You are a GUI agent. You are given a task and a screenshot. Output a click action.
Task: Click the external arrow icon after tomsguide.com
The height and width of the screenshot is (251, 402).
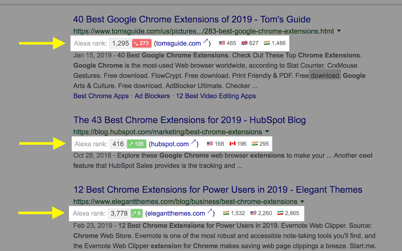tap(205, 42)
